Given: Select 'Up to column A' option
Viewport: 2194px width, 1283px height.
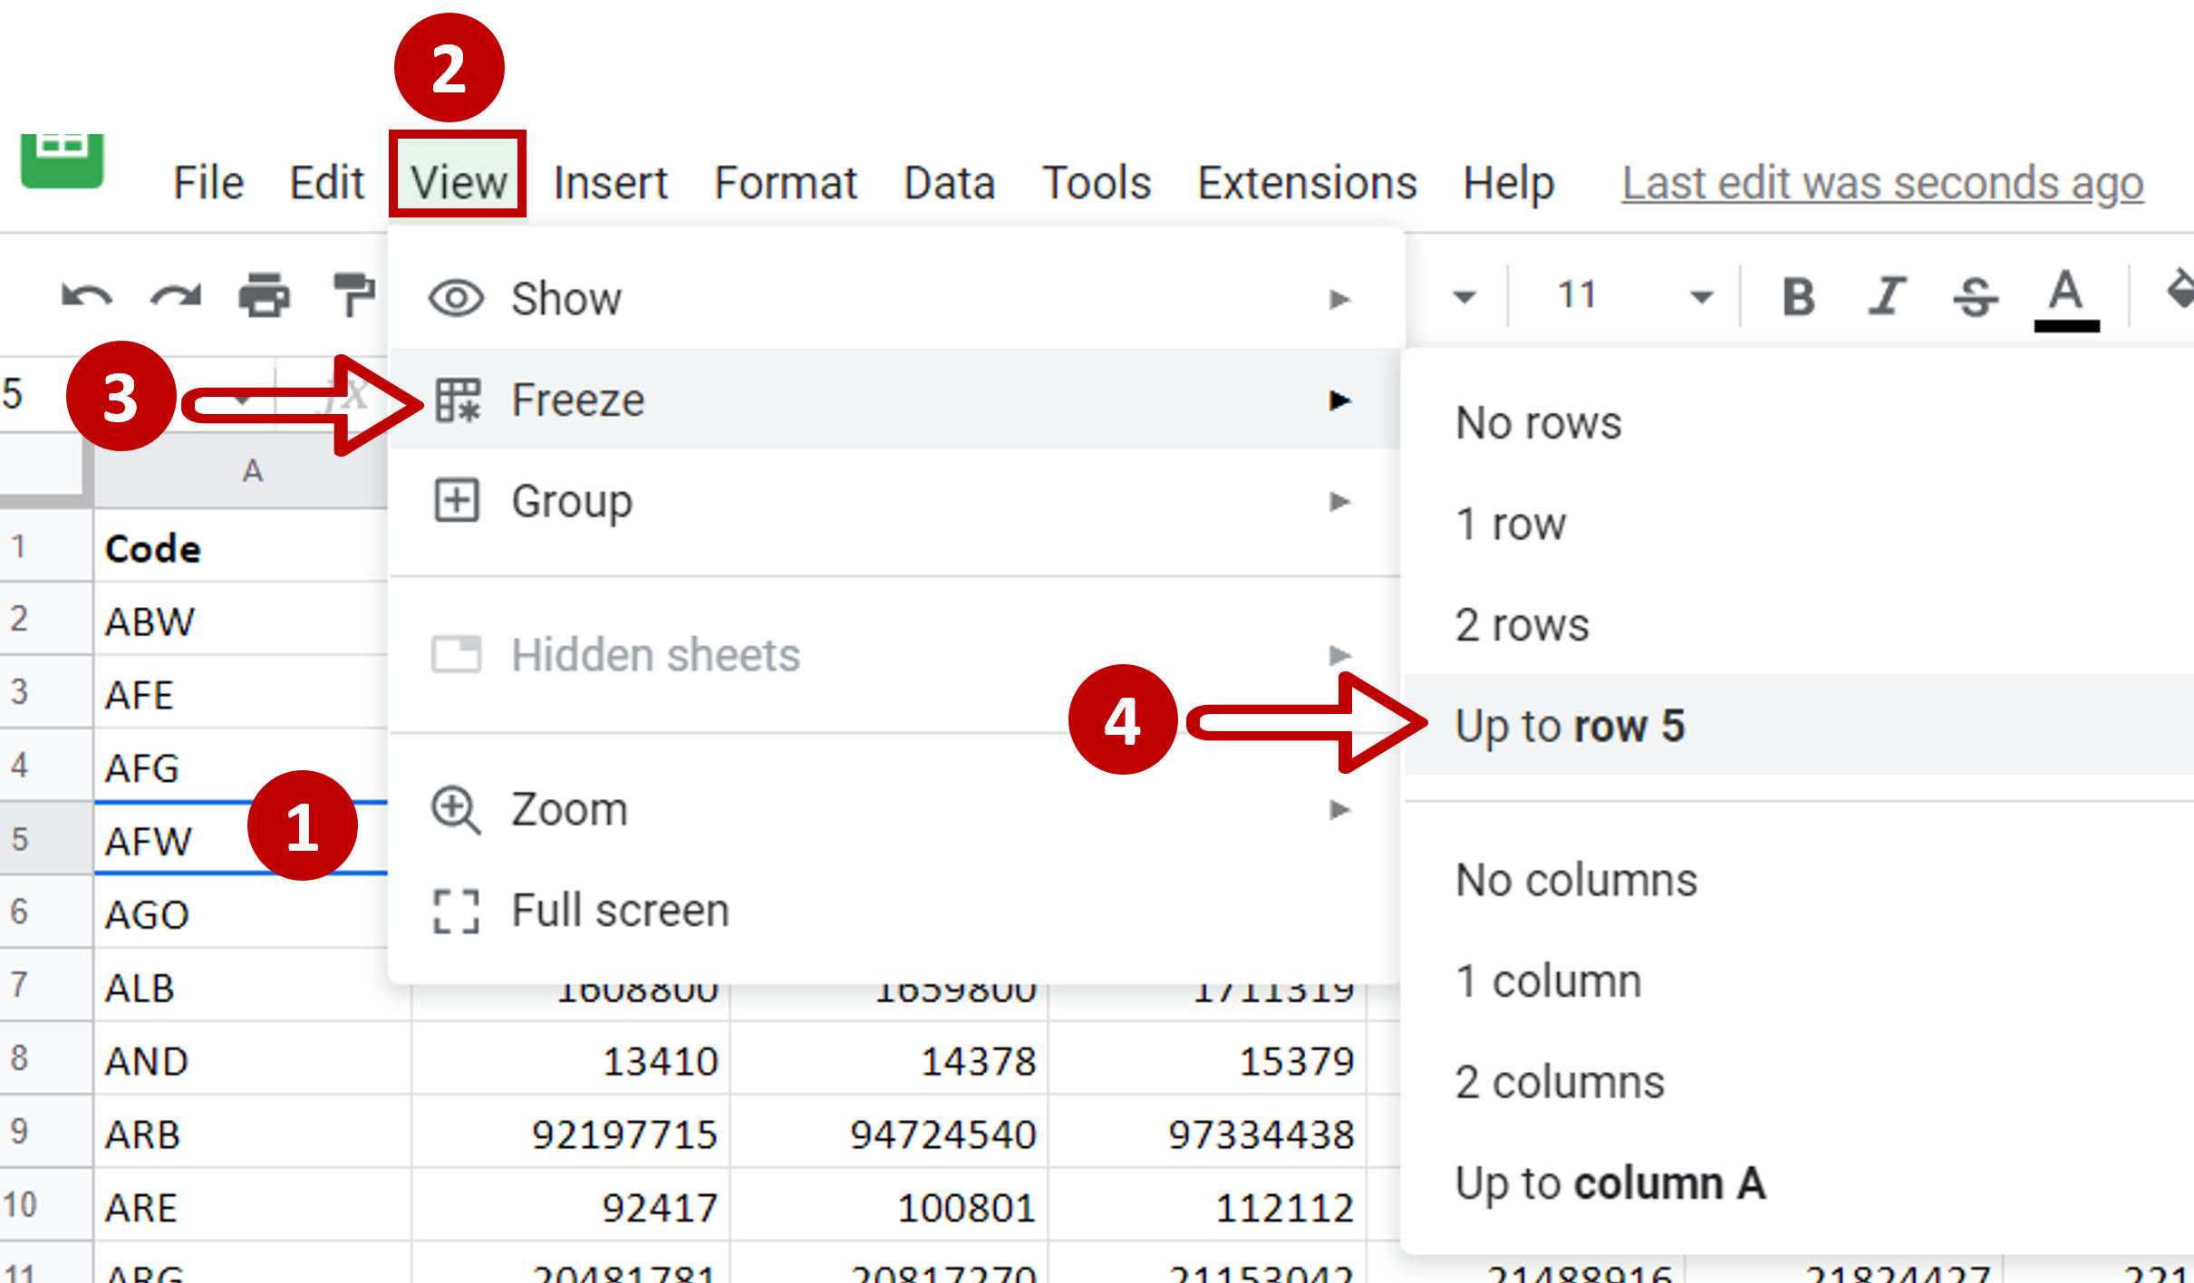Looking at the screenshot, I should pyautogui.click(x=1799, y=1183).
